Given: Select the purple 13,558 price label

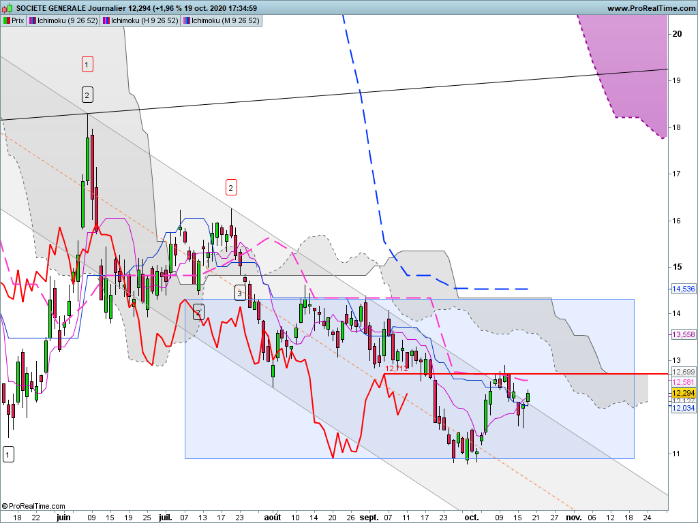Looking at the screenshot, I should point(683,334).
